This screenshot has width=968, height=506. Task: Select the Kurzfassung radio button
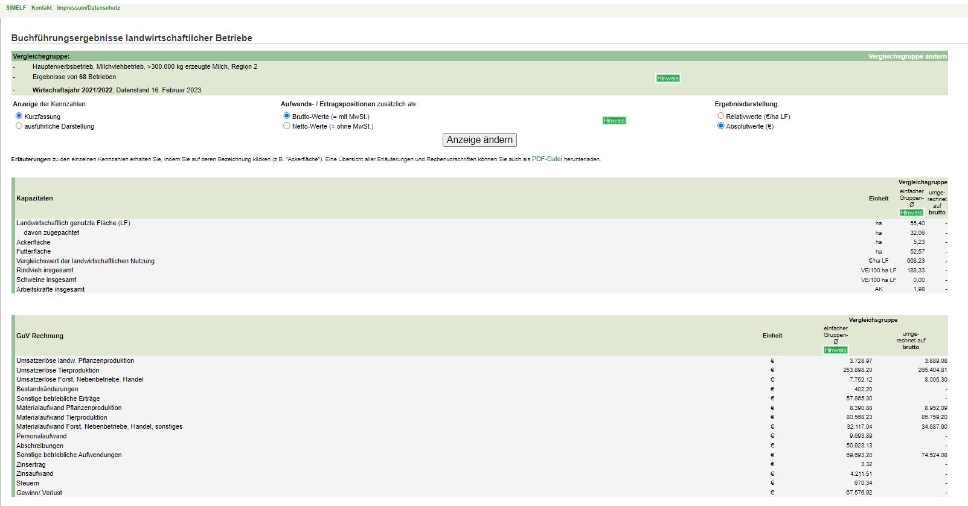pyautogui.click(x=19, y=116)
